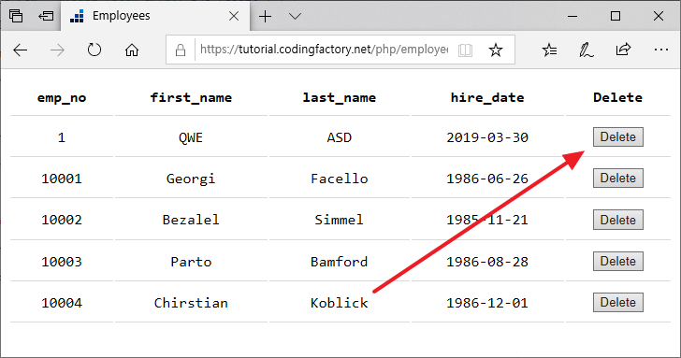Image resolution: width=681 pixels, height=358 pixels.
Task: Select hire date 2019-03-30 cell
Action: coord(487,137)
